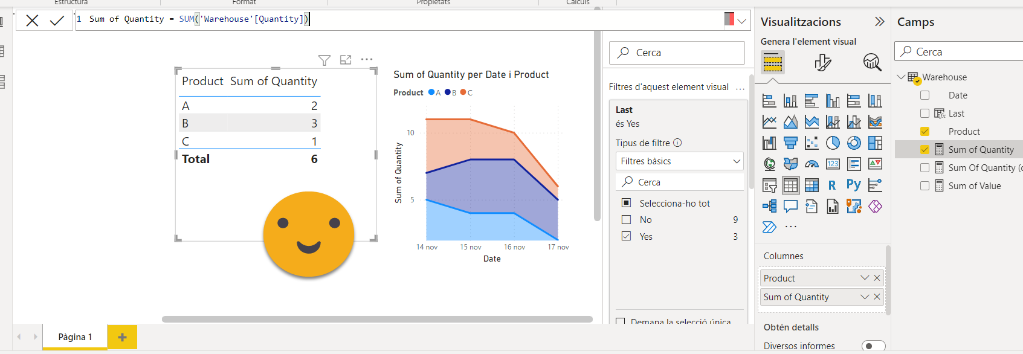Remove Product from Columnes well
Viewport: 1023px width, 354px height.
[877, 278]
